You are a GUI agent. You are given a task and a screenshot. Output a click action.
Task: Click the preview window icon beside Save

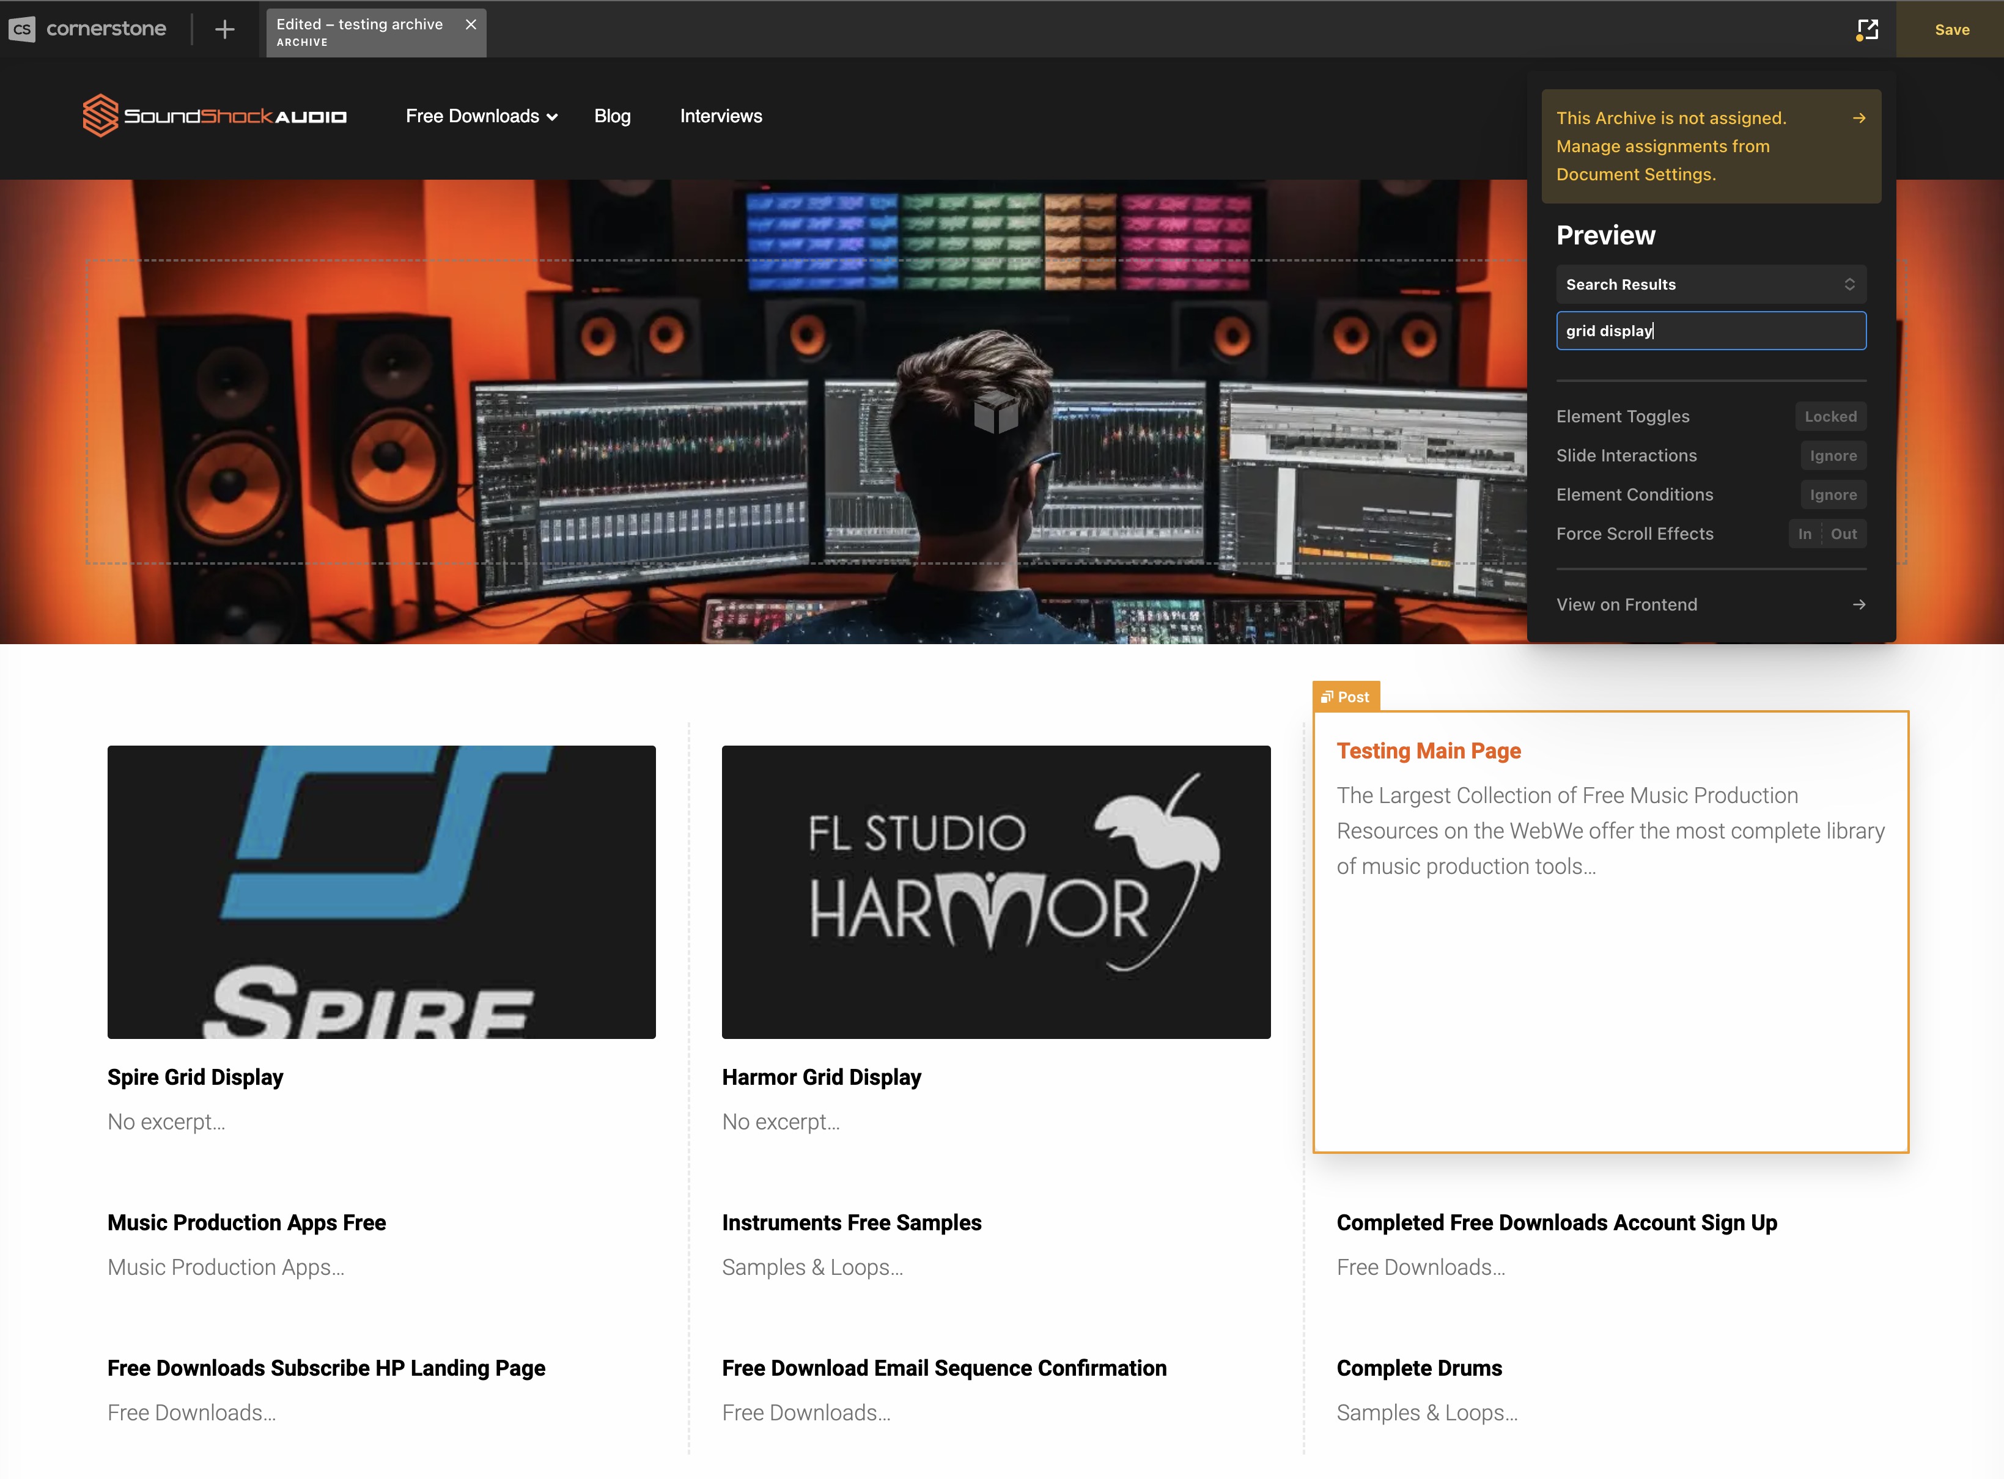coord(1867,29)
